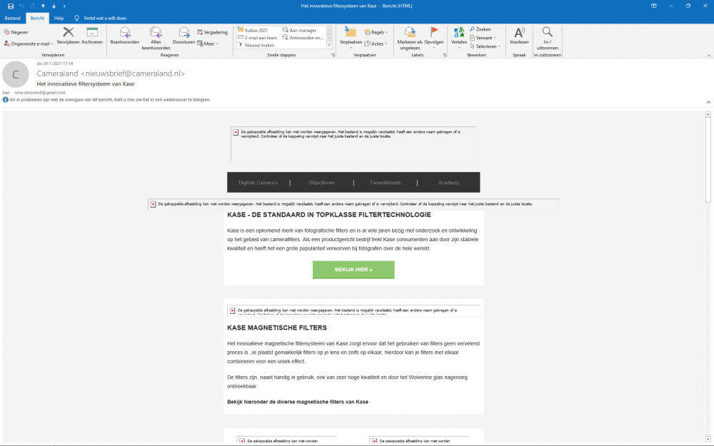The image size is (714, 446).
Task: Open the Snelle stappen dialog launcher
Action: [x=333, y=55]
